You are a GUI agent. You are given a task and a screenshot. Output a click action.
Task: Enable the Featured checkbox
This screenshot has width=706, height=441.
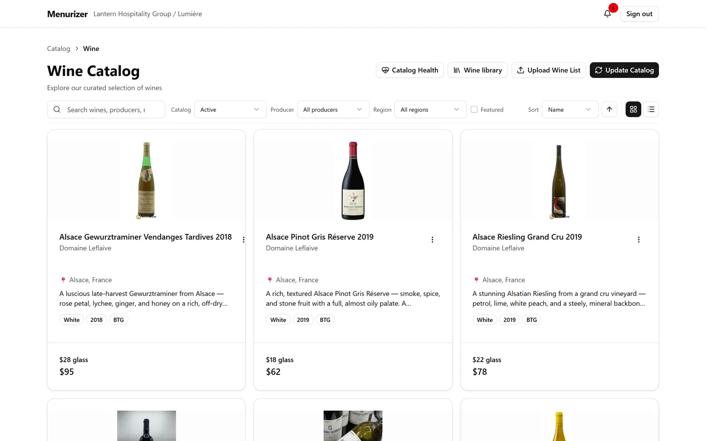point(474,109)
